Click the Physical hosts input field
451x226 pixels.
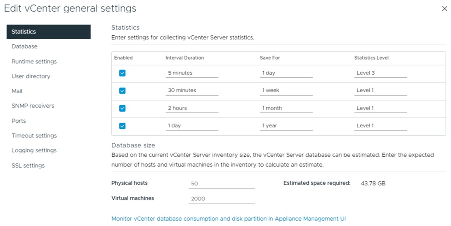(x=222, y=184)
